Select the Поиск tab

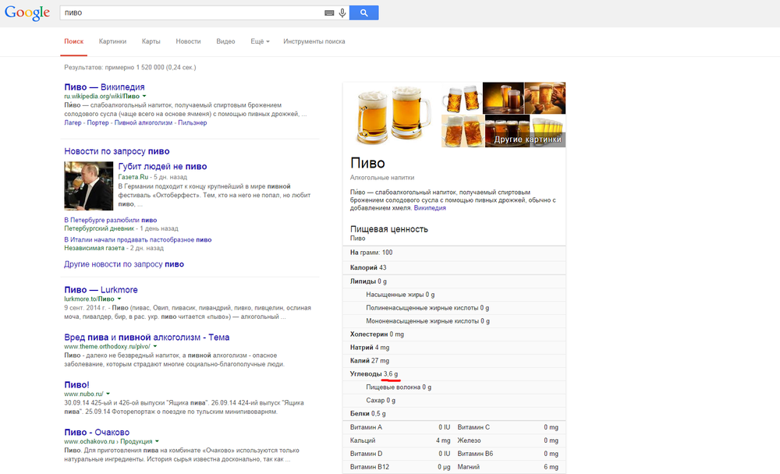point(73,41)
